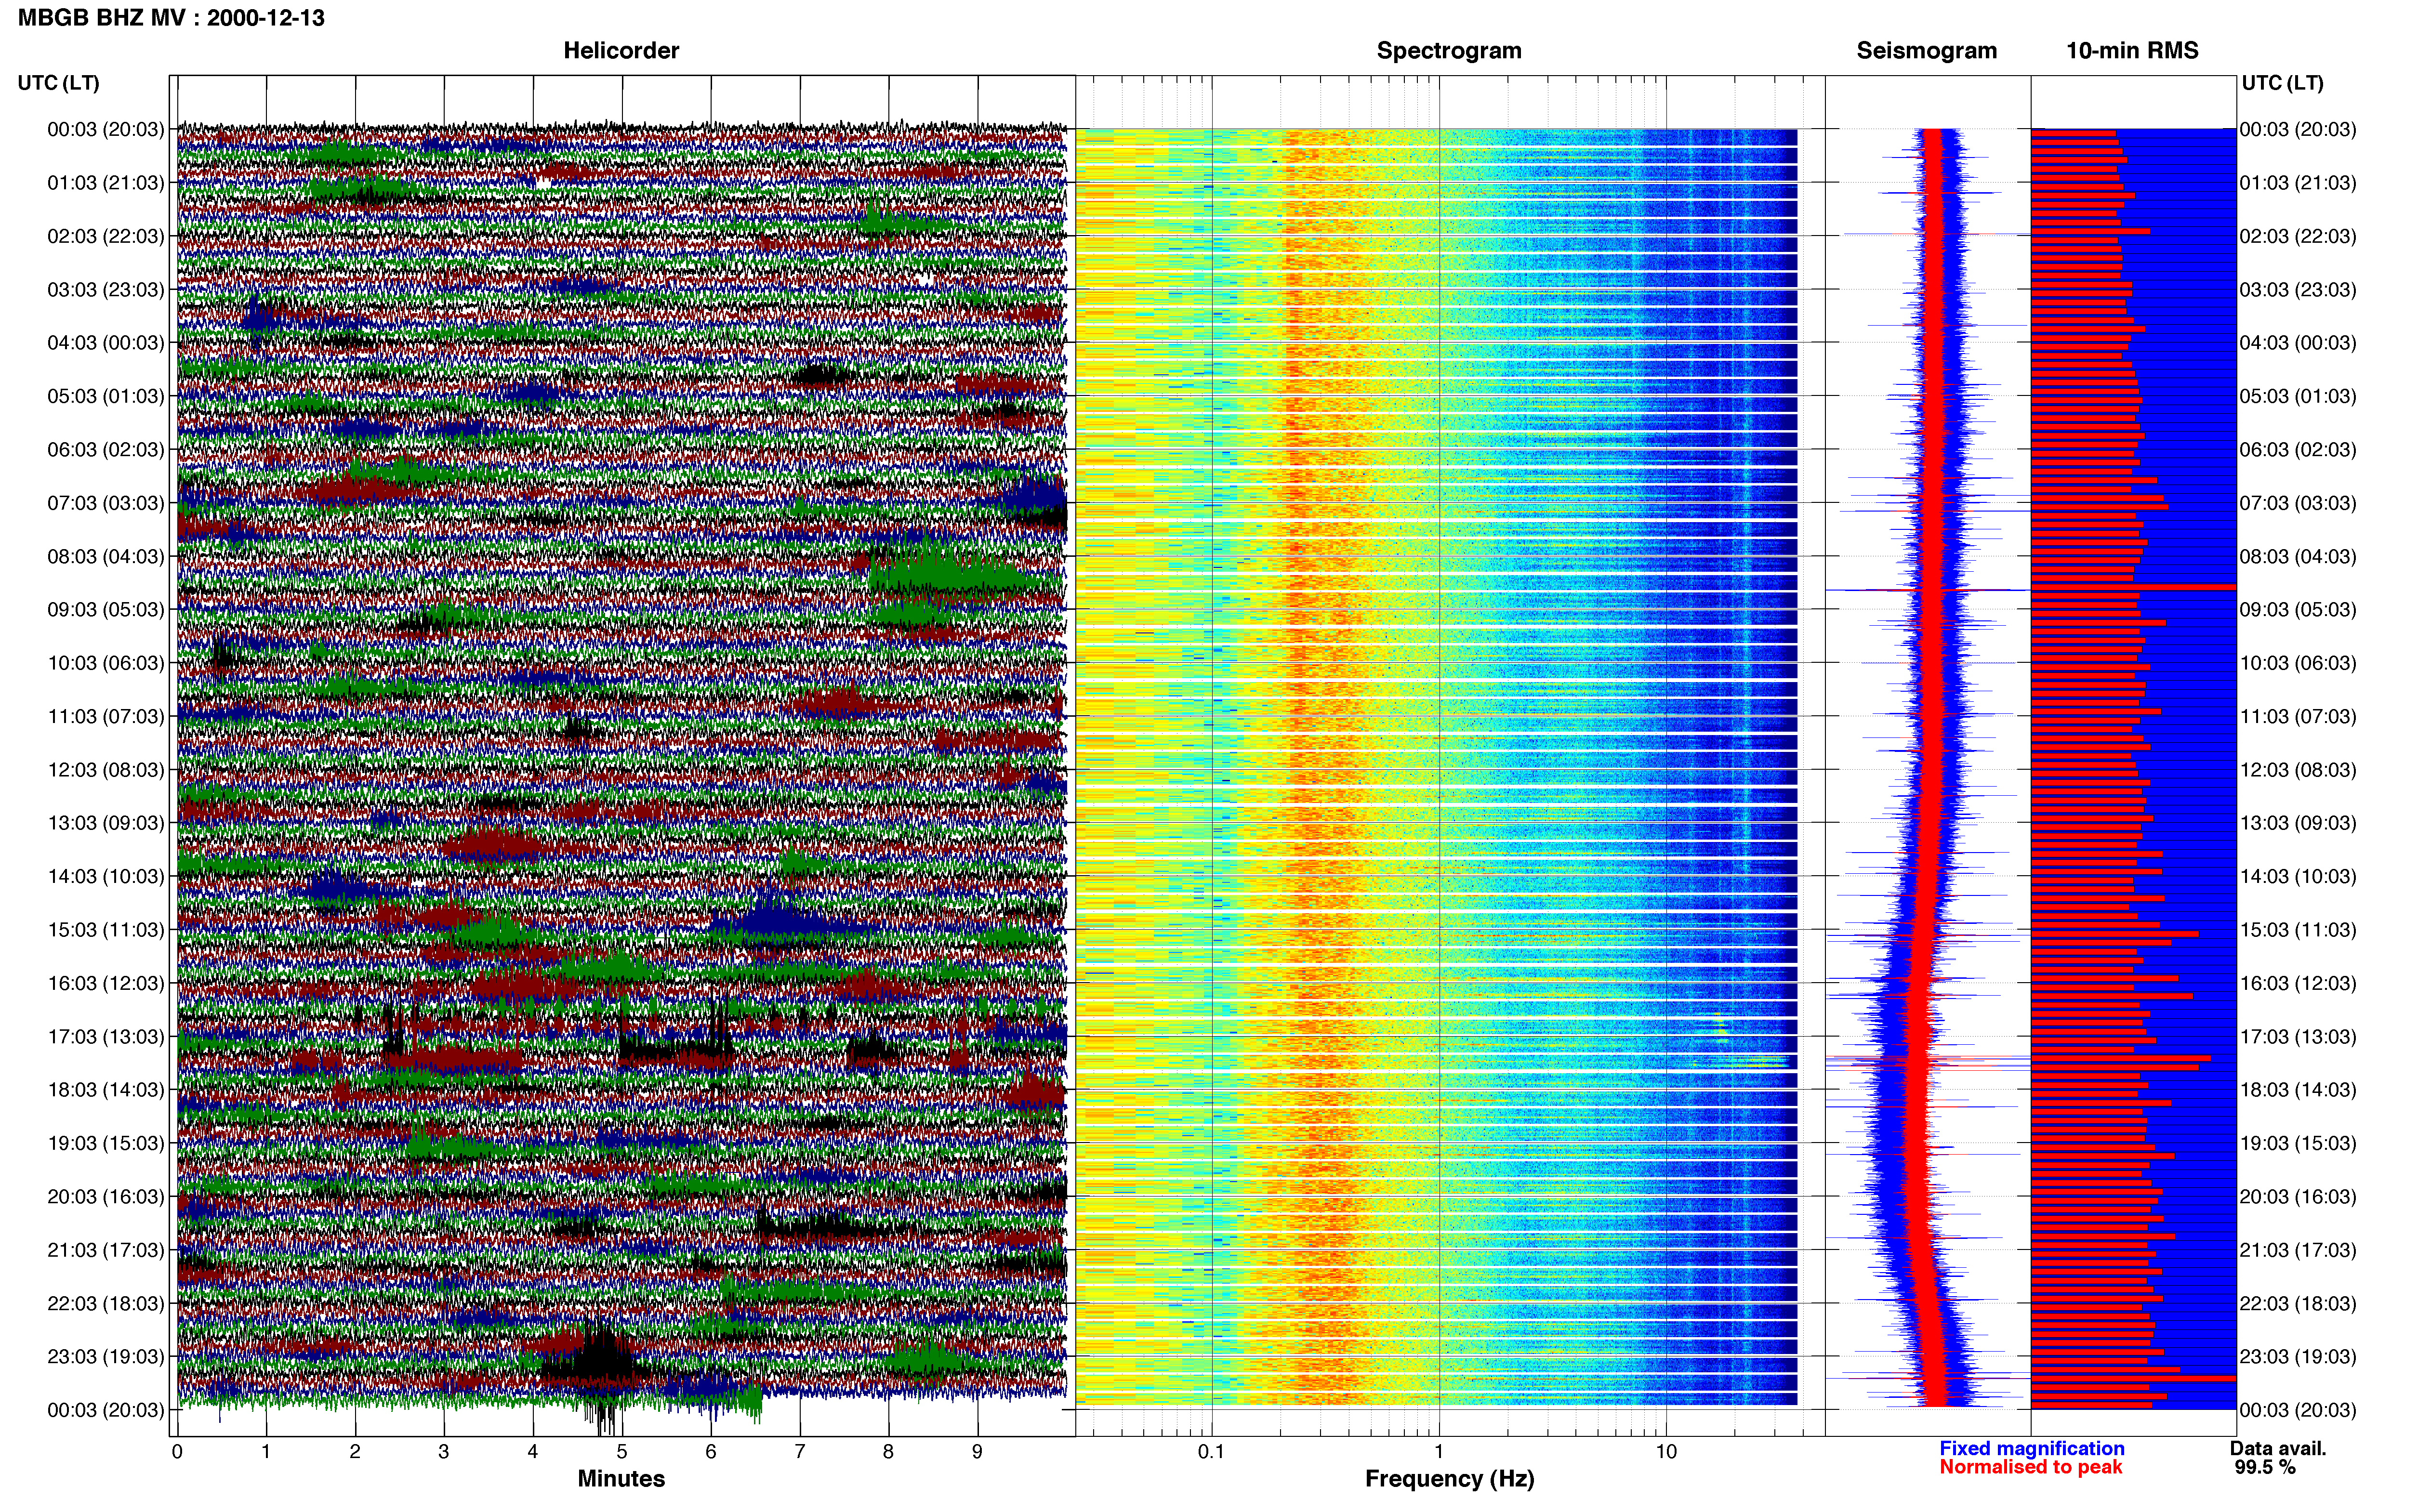Click the left time label '21:03 (17:03)'
Viewport: 2418px width, 1512px height.
tap(106, 1250)
